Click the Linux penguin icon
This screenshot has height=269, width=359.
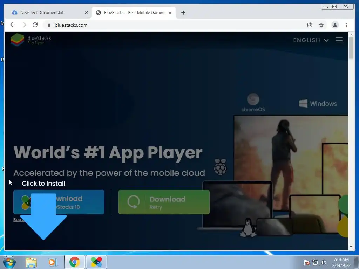(x=248, y=227)
